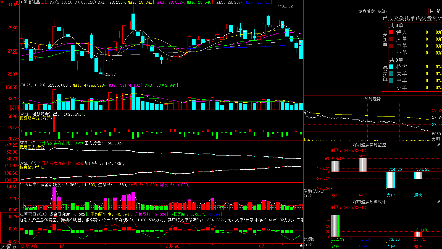
Task: Click 大户 category in 深市超赢分类统计
Action: [391, 246]
